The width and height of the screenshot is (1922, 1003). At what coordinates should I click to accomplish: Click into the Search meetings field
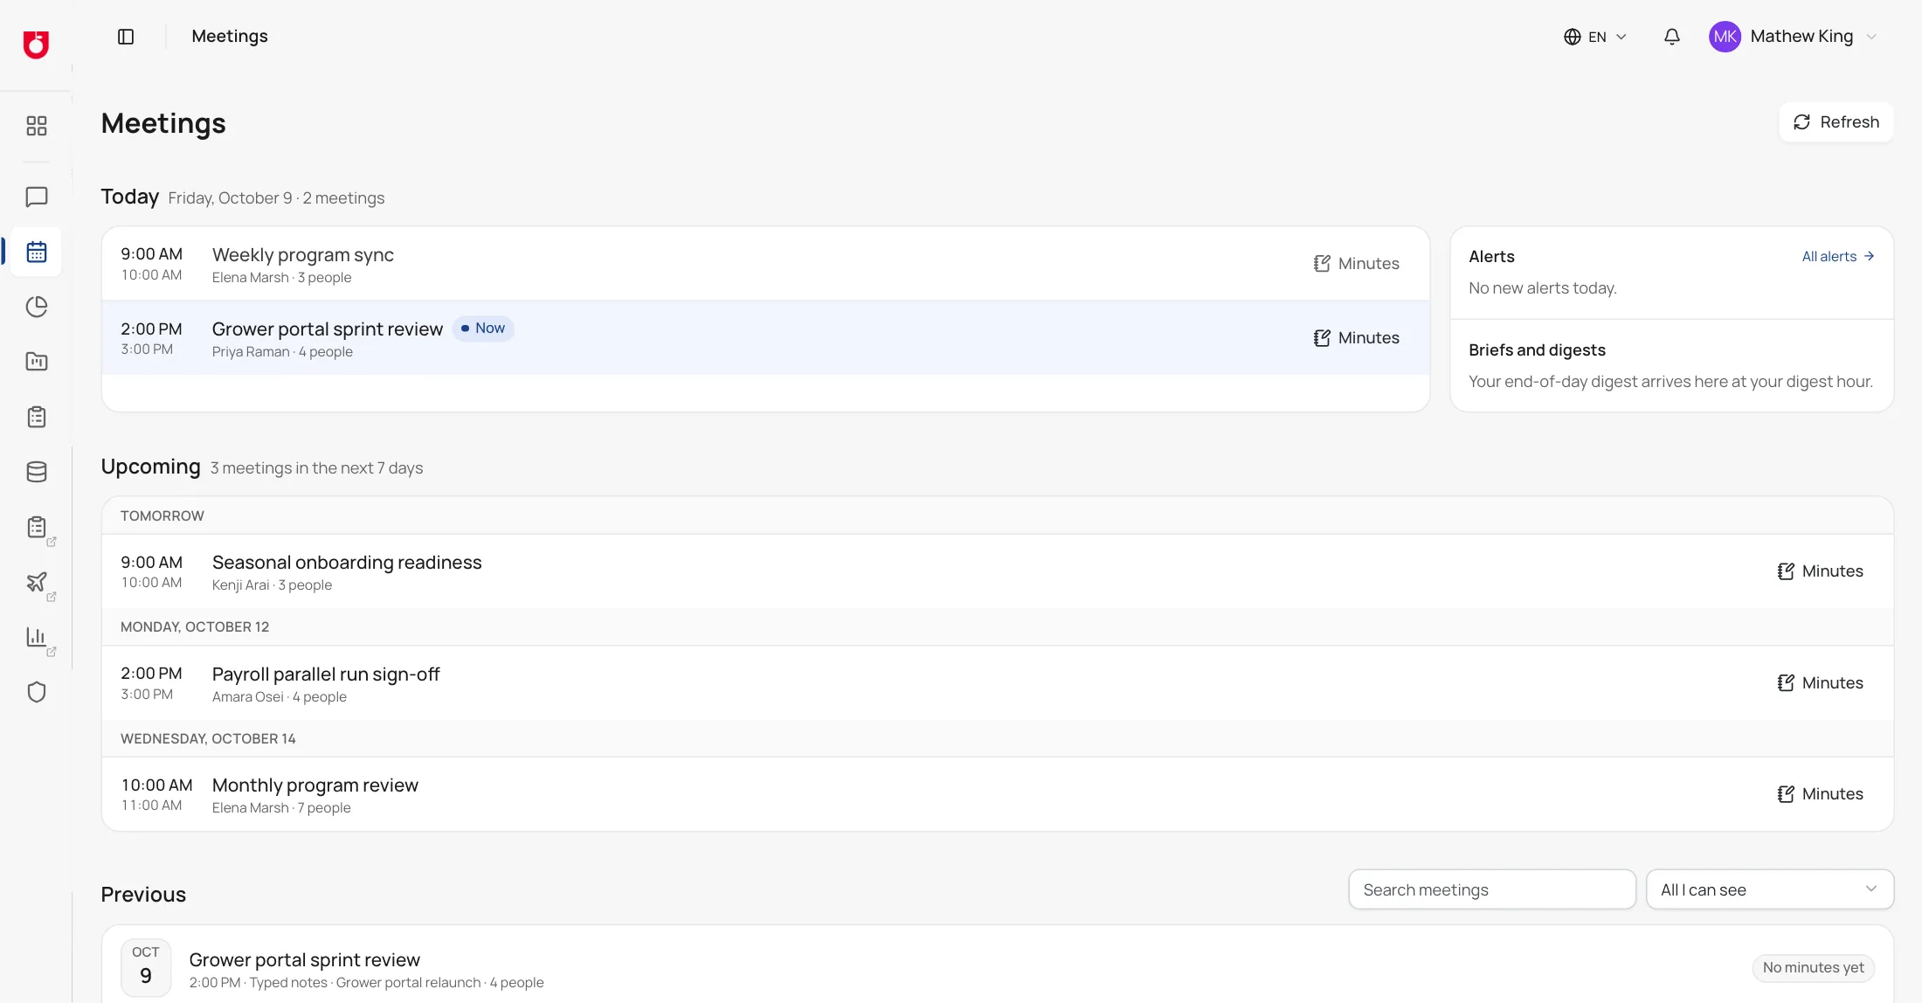click(1492, 889)
